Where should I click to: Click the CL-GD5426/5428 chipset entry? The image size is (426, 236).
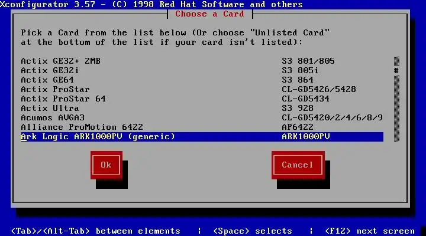click(x=319, y=90)
